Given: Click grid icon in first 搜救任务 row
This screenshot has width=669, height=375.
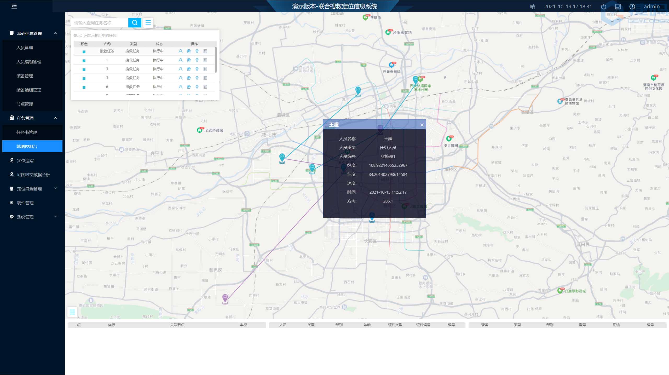Looking at the screenshot, I should point(205,51).
